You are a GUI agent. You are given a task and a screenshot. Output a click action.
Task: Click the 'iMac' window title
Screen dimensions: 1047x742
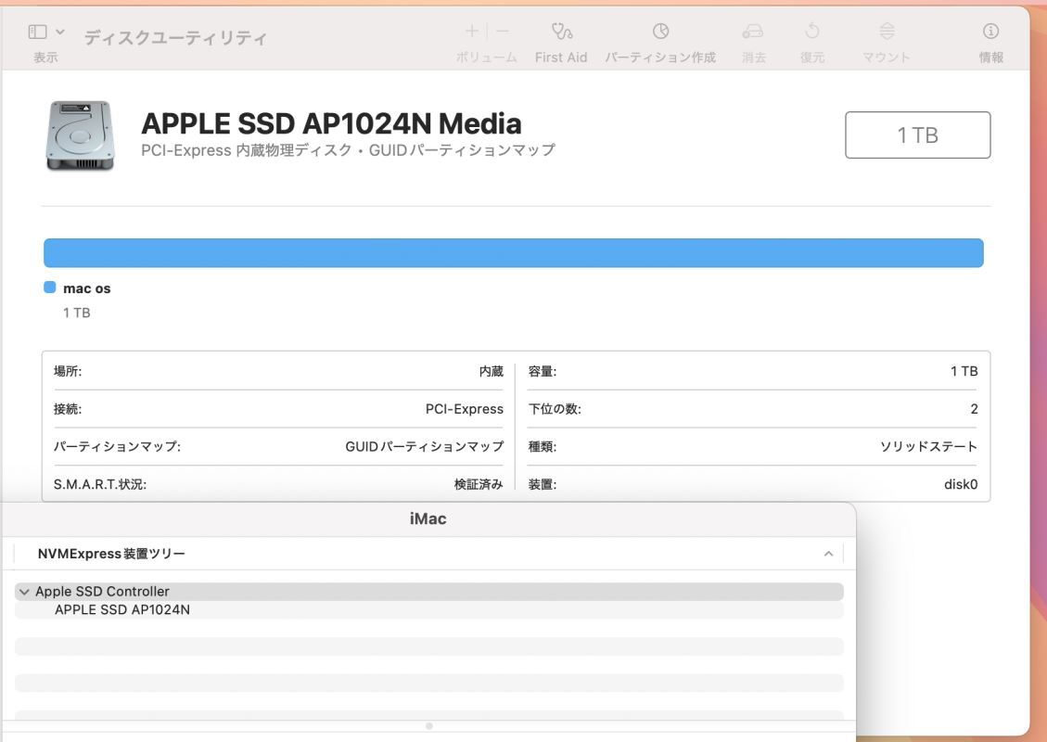click(428, 518)
